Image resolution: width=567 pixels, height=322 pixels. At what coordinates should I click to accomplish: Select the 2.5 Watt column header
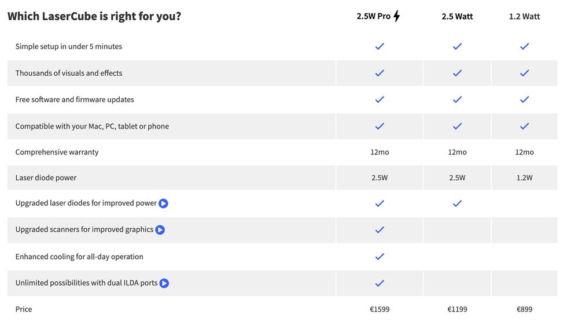coord(457,17)
